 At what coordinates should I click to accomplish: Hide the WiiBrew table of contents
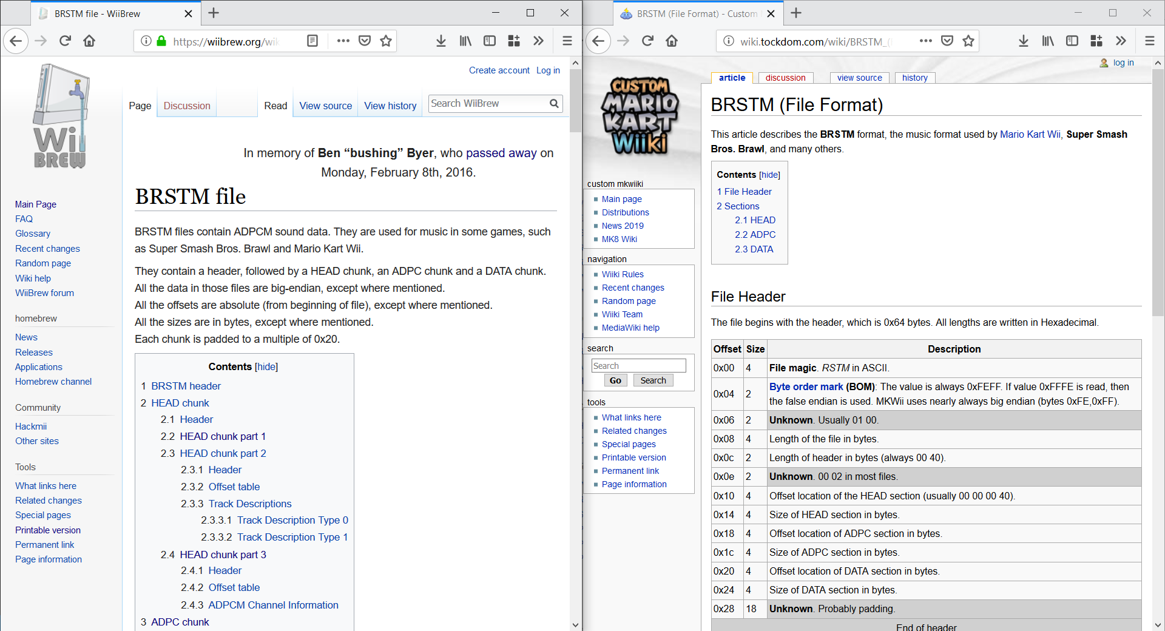(x=266, y=366)
